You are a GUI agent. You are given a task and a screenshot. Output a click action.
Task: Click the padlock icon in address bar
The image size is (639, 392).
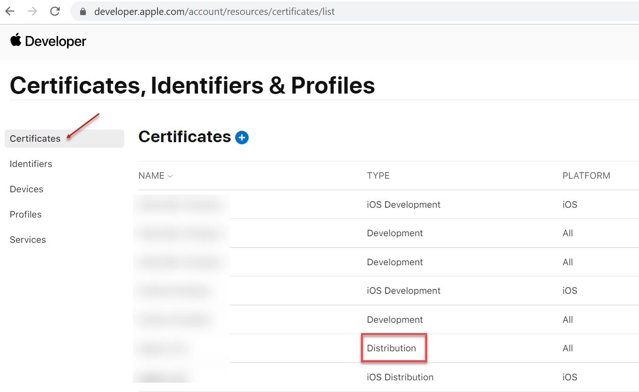83,12
